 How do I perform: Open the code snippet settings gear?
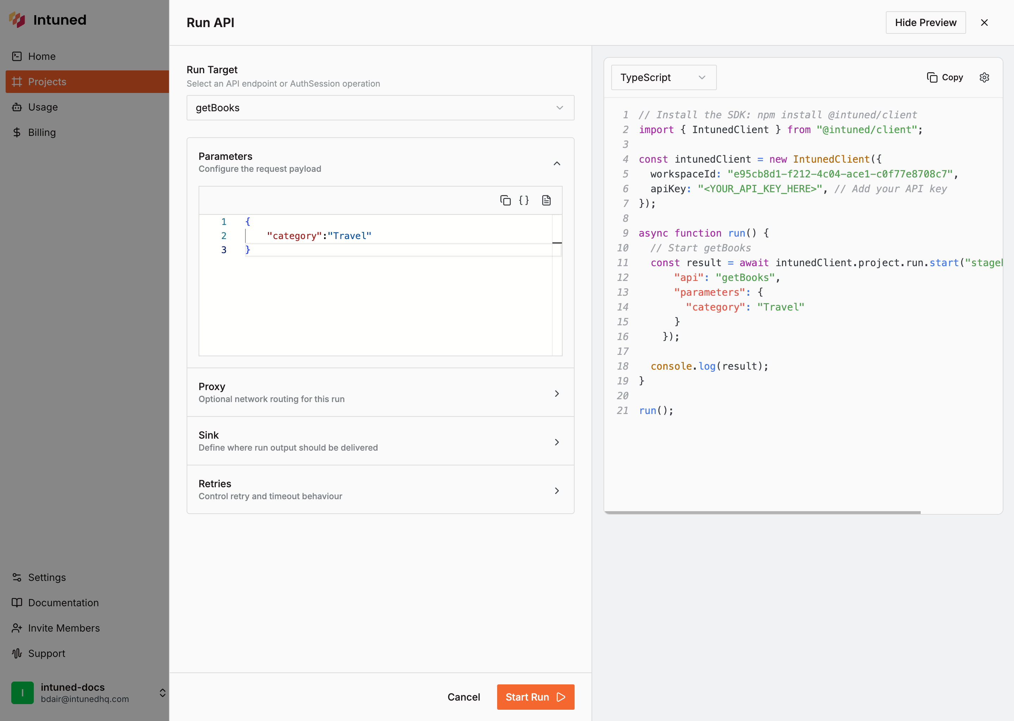tap(984, 77)
